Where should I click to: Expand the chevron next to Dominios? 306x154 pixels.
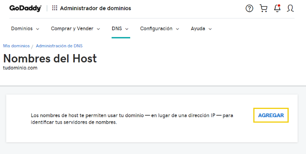click(x=38, y=29)
